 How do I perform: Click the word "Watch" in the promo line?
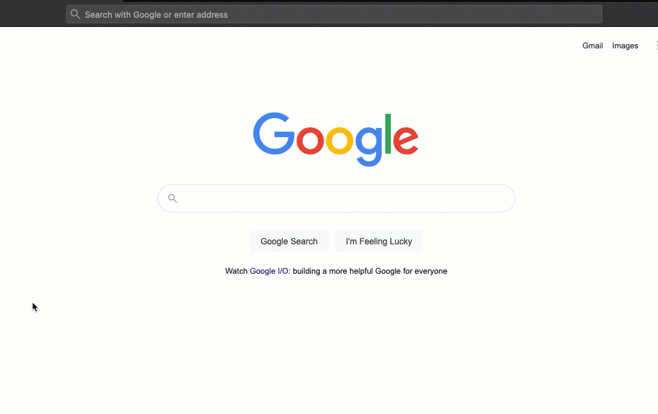click(236, 271)
